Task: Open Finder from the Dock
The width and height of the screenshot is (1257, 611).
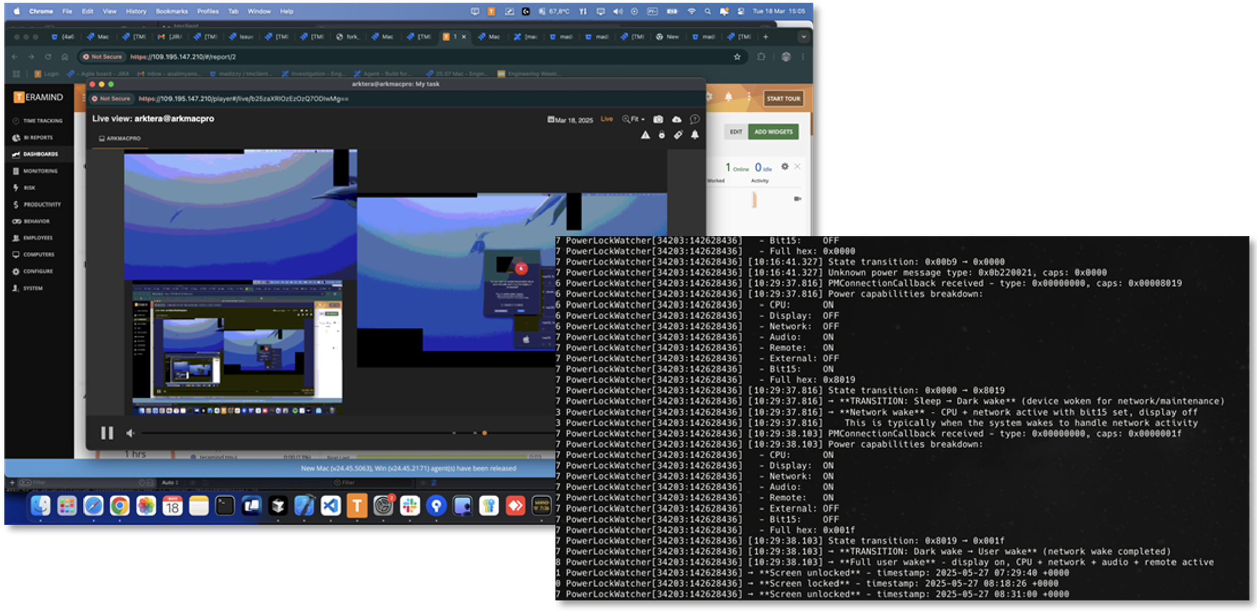Action: [x=40, y=505]
